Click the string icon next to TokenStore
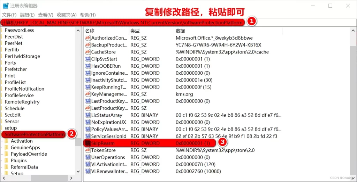The image size is (357, 182). [88, 150]
